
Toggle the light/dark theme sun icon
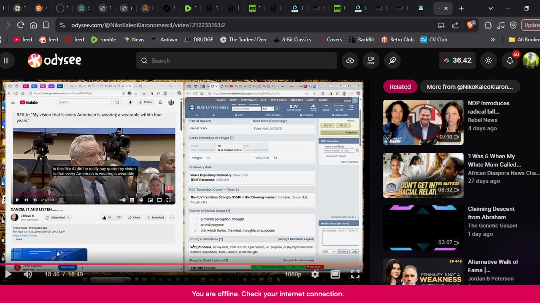pyautogui.click(x=489, y=61)
